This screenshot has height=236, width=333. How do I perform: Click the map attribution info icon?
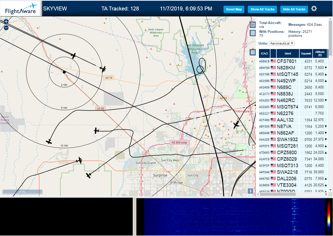pos(250,191)
